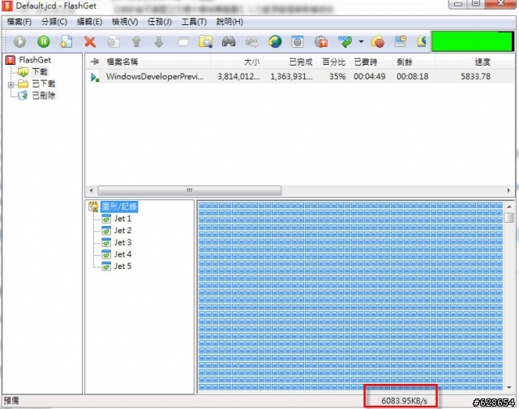Click the task list scroll-right arrow
This screenshot has height=409, width=519.
pos(508,190)
